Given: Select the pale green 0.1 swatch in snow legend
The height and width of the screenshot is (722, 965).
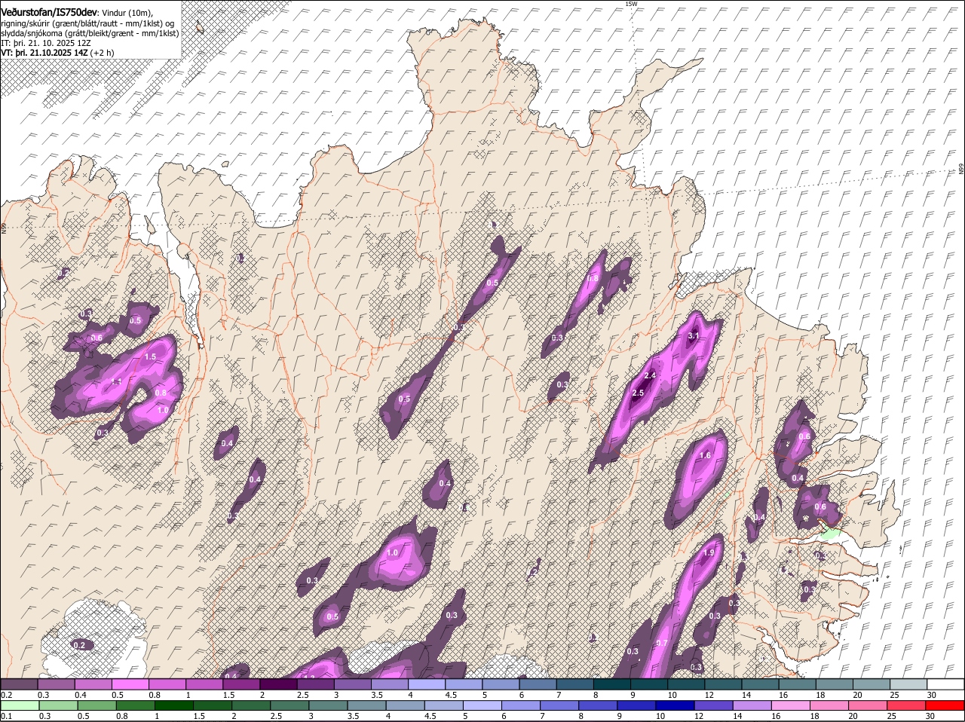Looking at the screenshot, I should coord(20,705).
